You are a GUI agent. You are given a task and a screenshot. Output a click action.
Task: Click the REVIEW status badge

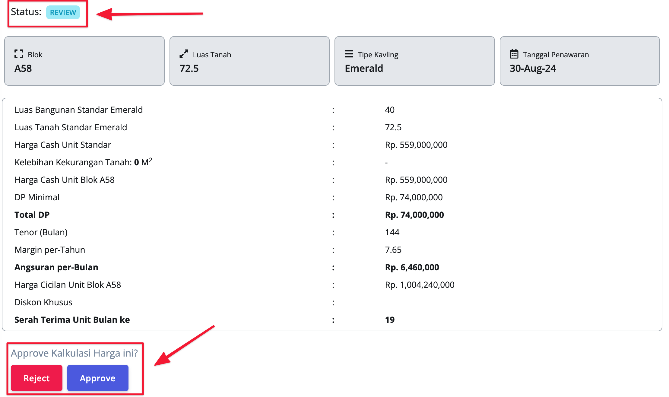[x=63, y=13]
